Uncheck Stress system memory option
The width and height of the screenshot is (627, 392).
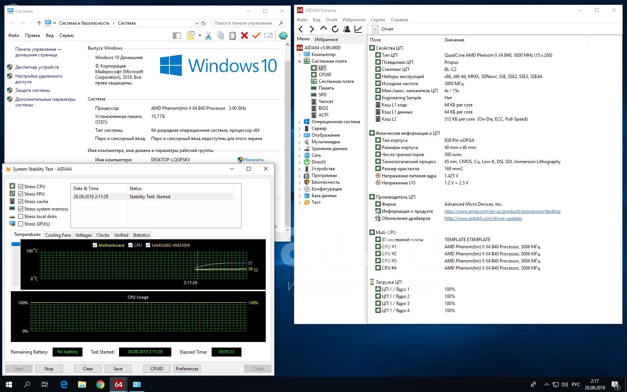tap(21, 209)
